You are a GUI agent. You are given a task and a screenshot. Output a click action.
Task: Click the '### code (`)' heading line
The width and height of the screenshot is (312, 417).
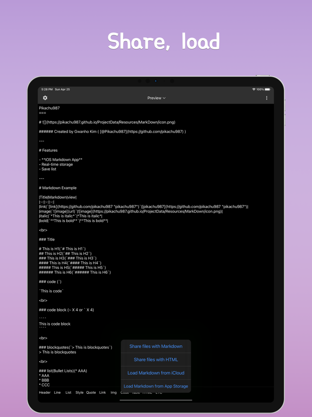coord(50,282)
